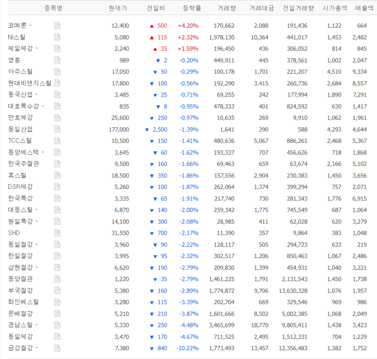Open the 아주스틸 stock link
The height and width of the screenshot is (359, 377).
20,72
